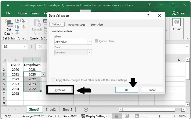Click the From Table/Range icon

[17, 32]
